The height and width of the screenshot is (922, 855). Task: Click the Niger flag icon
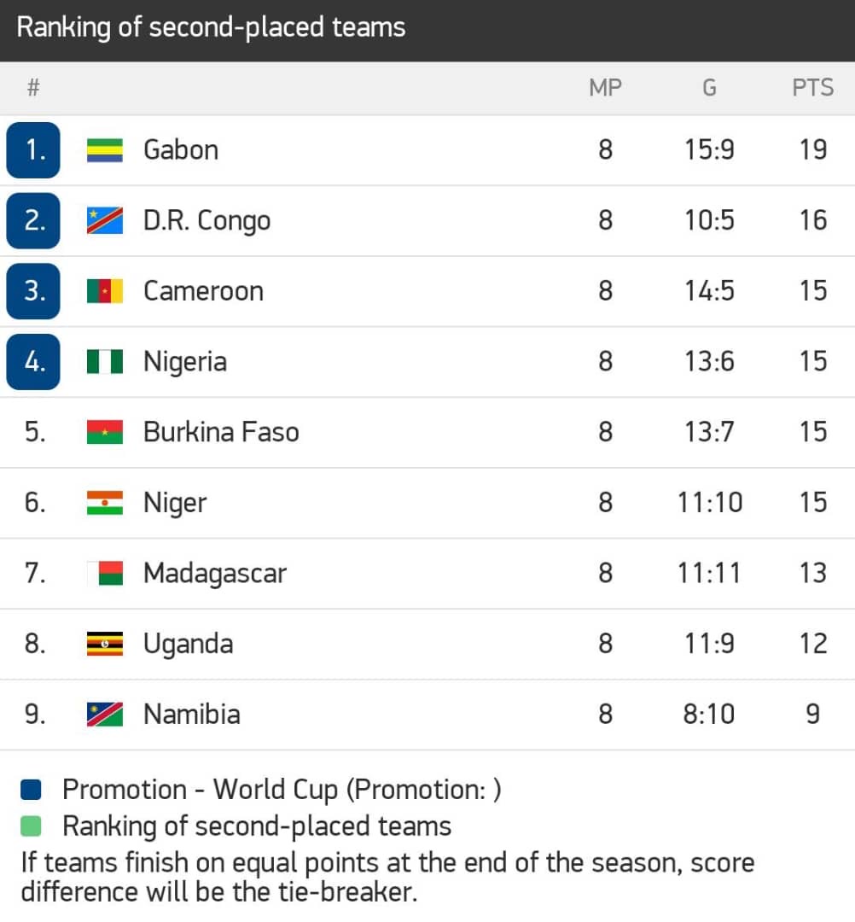click(x=105, y=503)
